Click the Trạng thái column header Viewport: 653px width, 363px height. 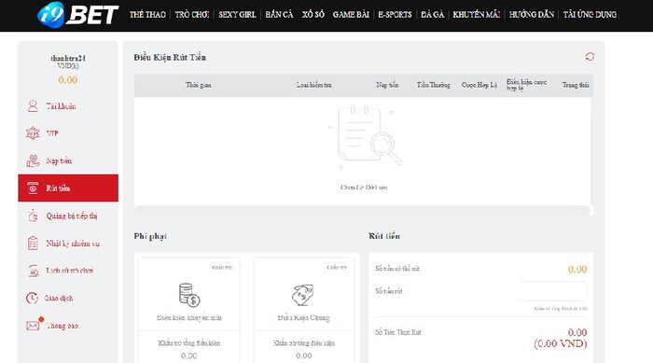576,85
